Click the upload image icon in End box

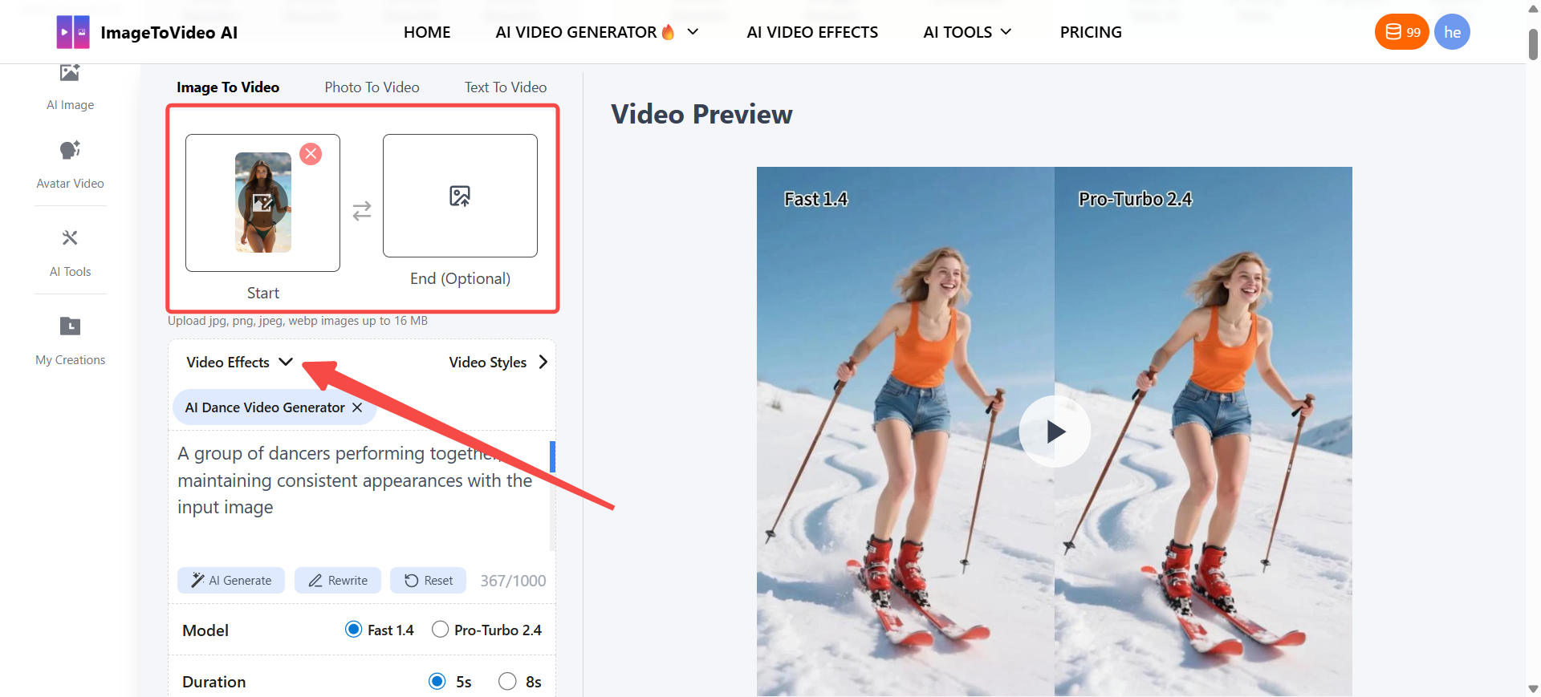pos(460,196)
